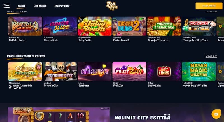Open the Buffalo Hunter game thumbnail
Screen dimensions: 224x122
pos(25,26)
